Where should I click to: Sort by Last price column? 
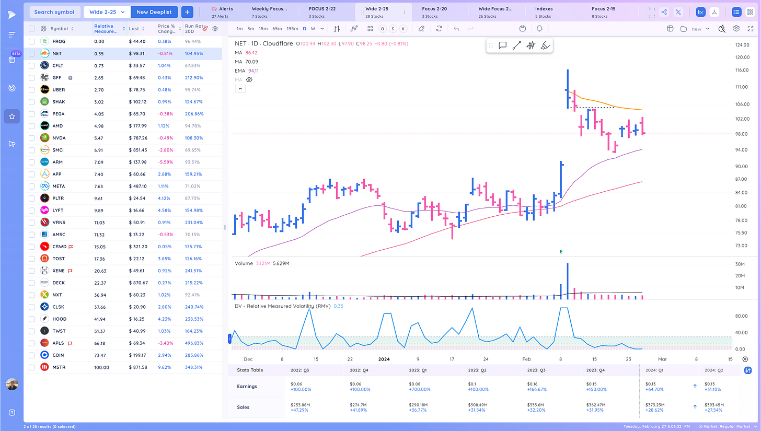click(137, 29)
